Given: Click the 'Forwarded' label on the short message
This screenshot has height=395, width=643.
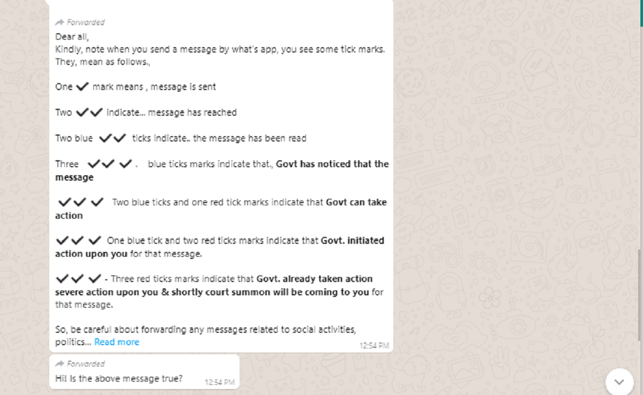Looking at the screenshot, I should click(86, 364).
